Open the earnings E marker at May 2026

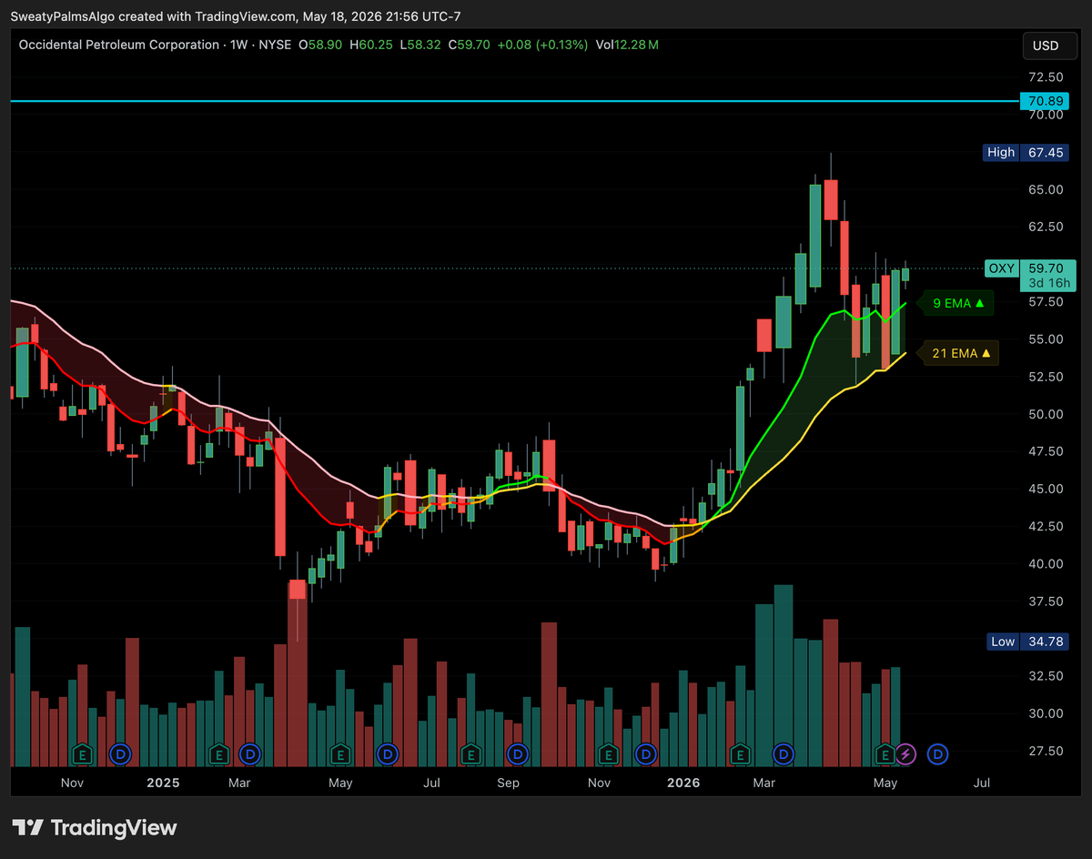coord(885,753)
